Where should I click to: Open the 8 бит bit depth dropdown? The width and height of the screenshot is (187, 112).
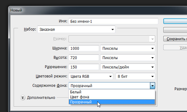coord(135,76)
